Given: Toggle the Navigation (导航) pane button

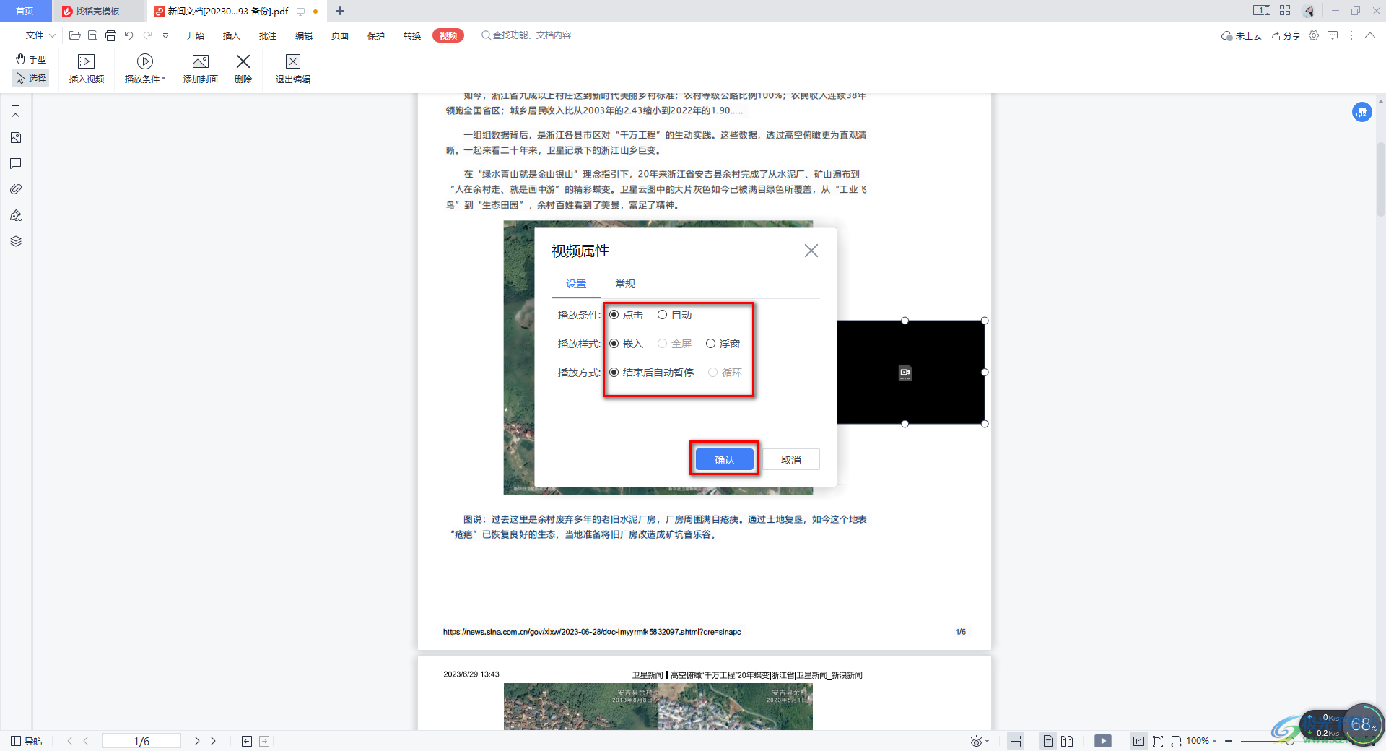Looking at the screenshot, I should point(27,741).
